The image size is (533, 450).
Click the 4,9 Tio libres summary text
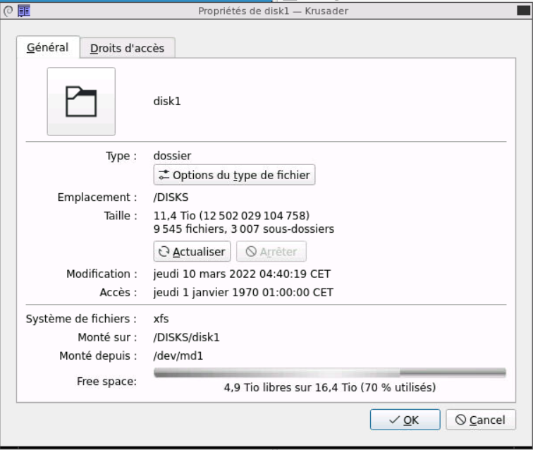point(330,387)
